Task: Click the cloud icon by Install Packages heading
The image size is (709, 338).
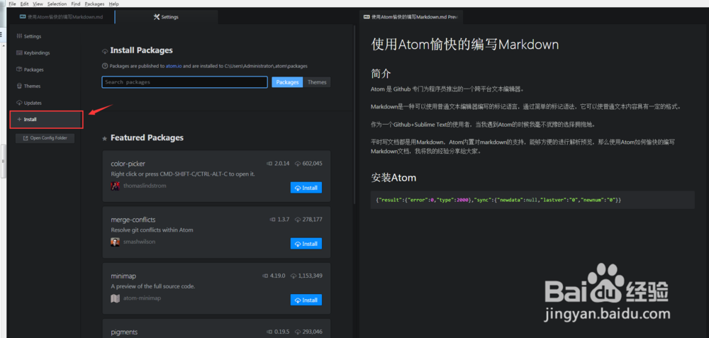Action: (105, 51)
